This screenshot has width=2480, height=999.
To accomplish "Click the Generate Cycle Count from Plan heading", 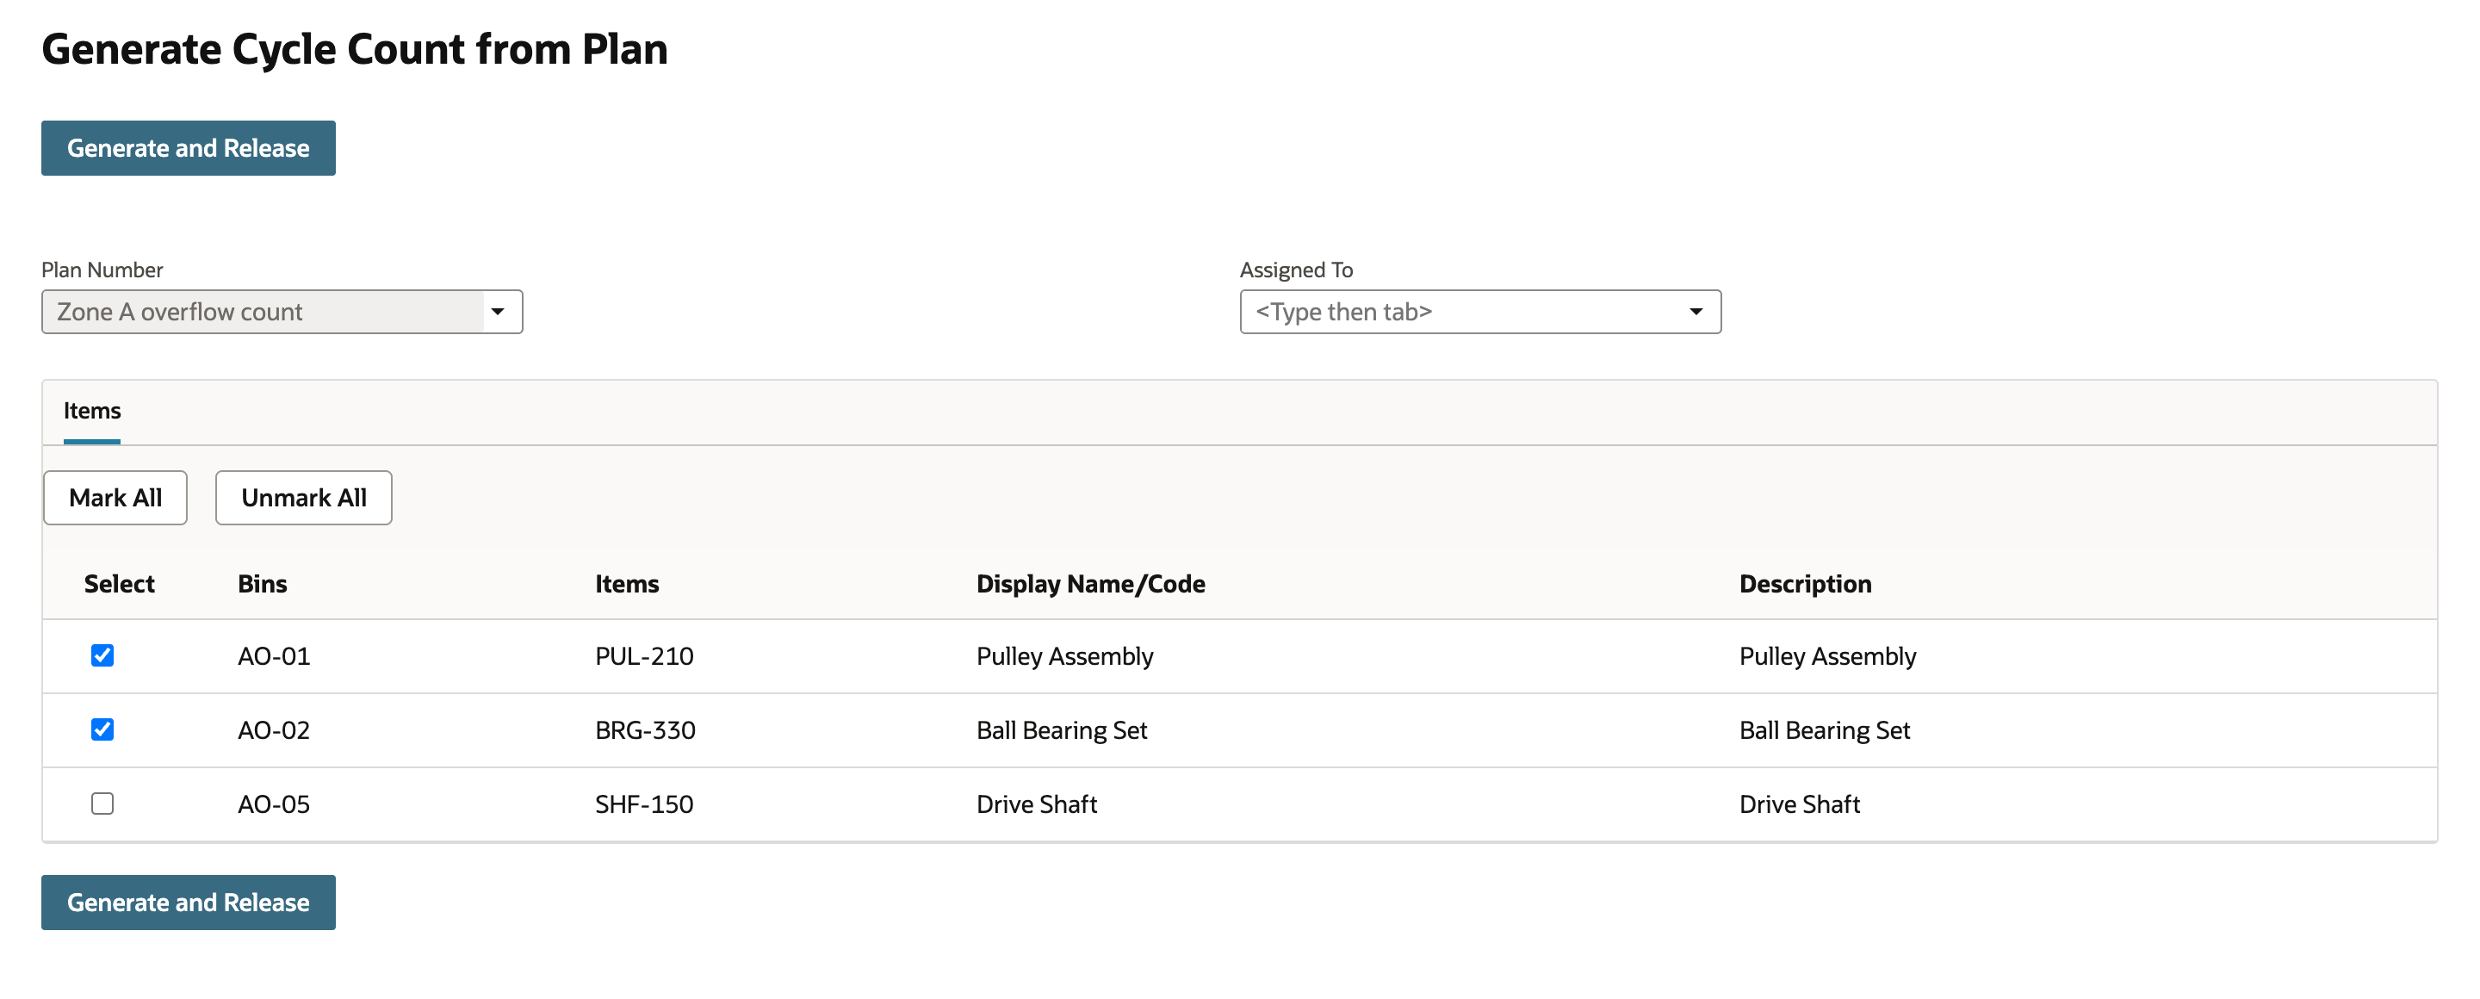I will click(354, 50).
